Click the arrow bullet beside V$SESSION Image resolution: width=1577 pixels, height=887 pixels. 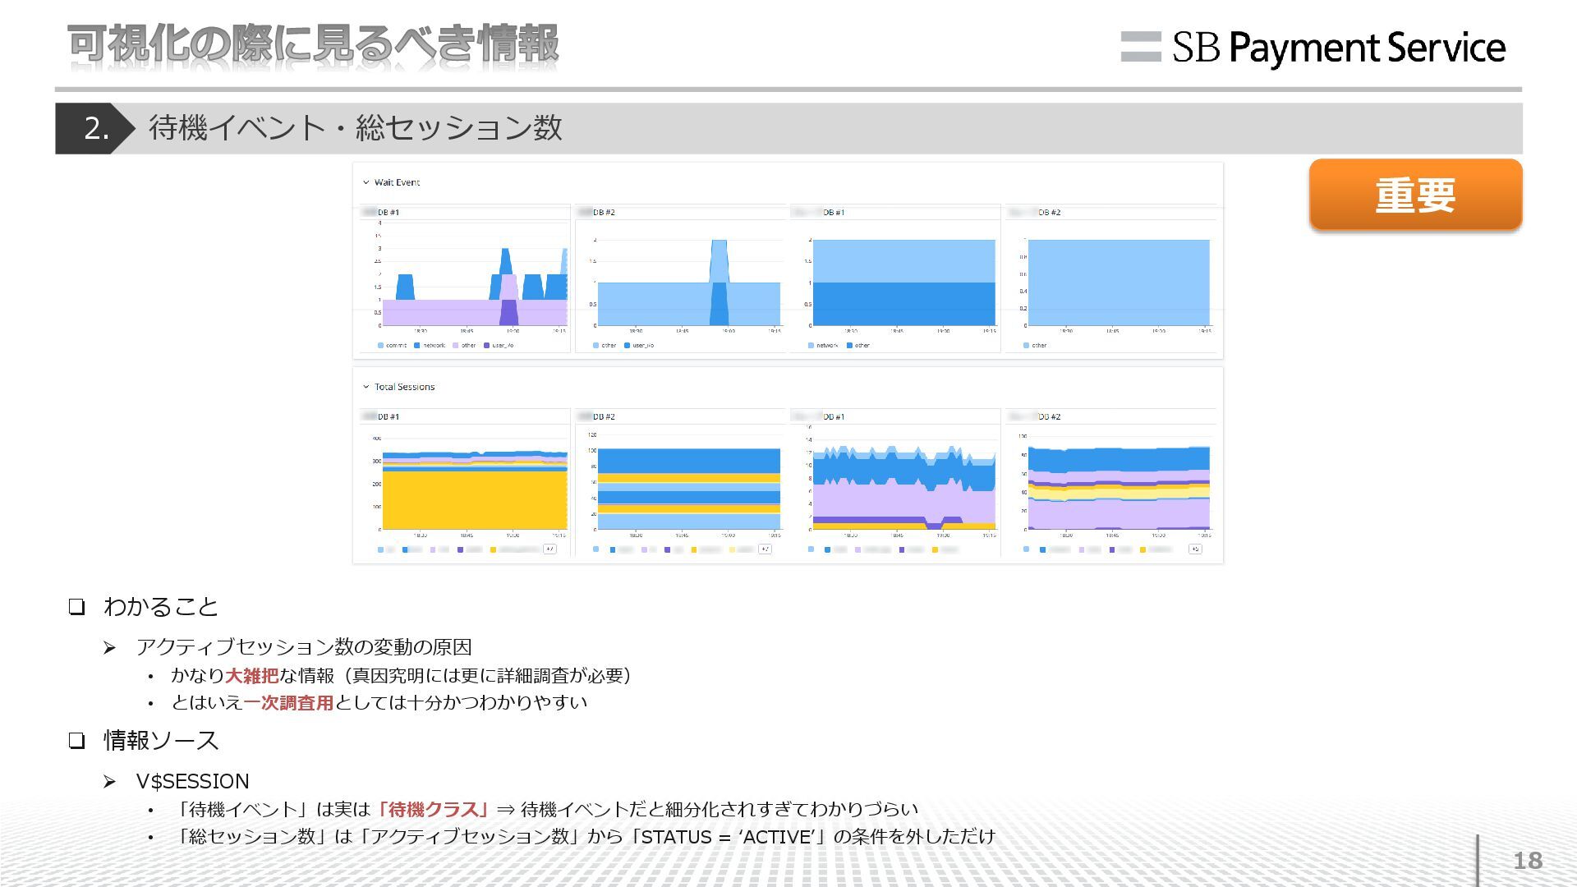click(x=109, y=782)
